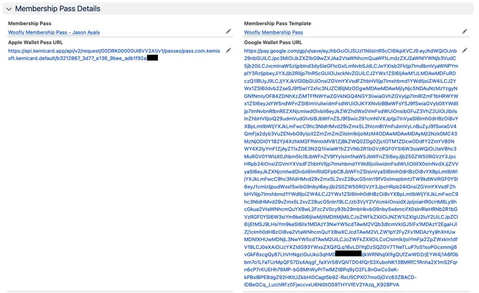Image resolution: width=479 pixels, height=293 pixels.
Task: Open Woofly Membership Pass - Jason Ayala link
Action: coord(54,32)
